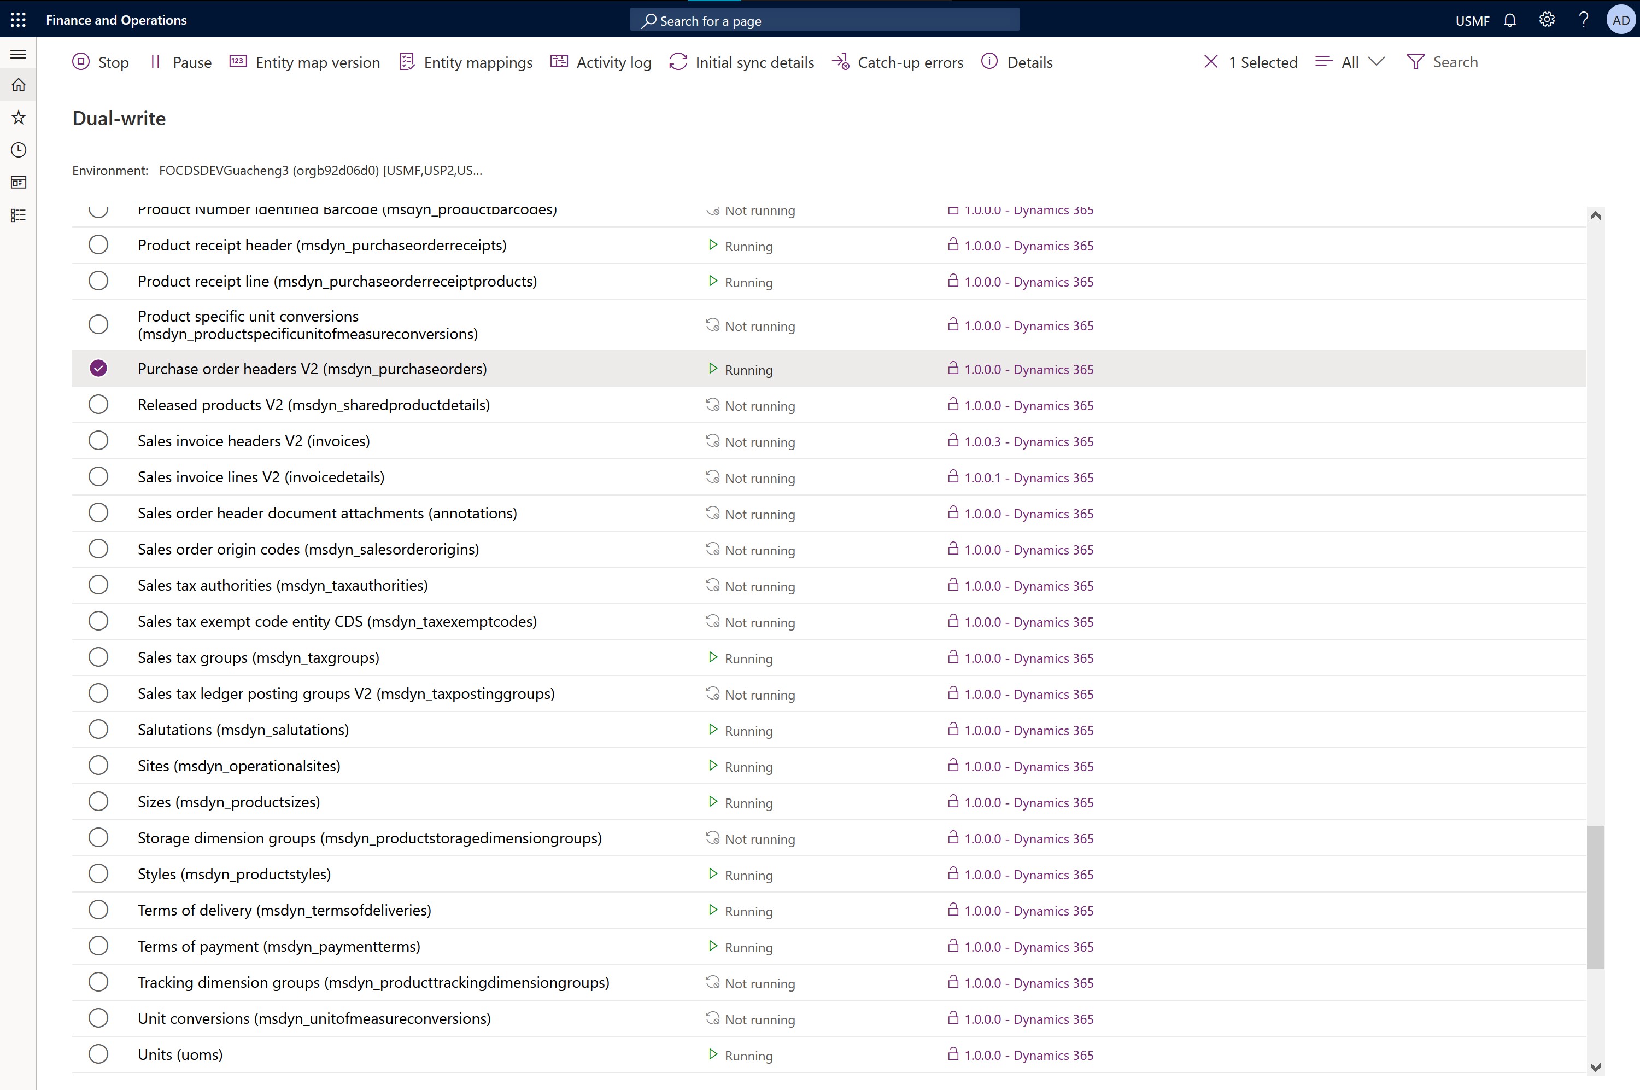The image size is (1640, 1090).
Task: Enable the Units row selection checkbox
Action: click(98, 1054)
